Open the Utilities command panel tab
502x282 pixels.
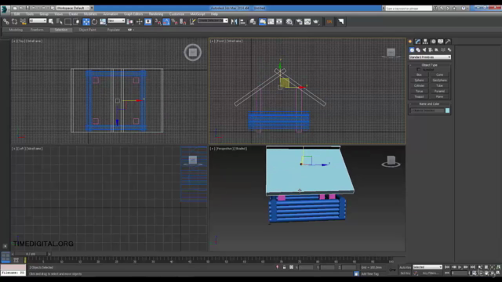[x=448, y=42]
